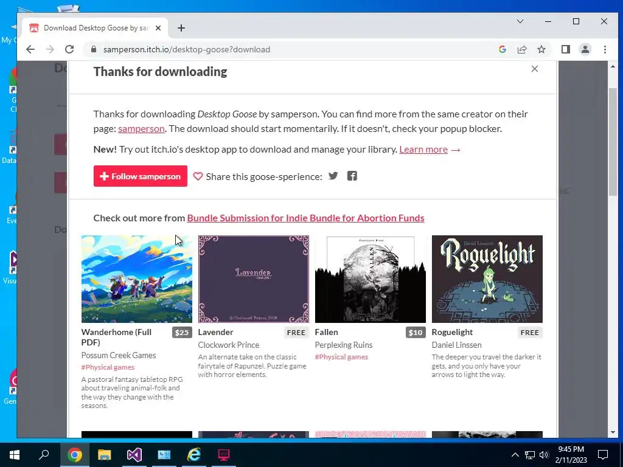This screenshot has height=467, width=623.
Task: Click the lock icon in the address bar
Action: click(94, 49)
